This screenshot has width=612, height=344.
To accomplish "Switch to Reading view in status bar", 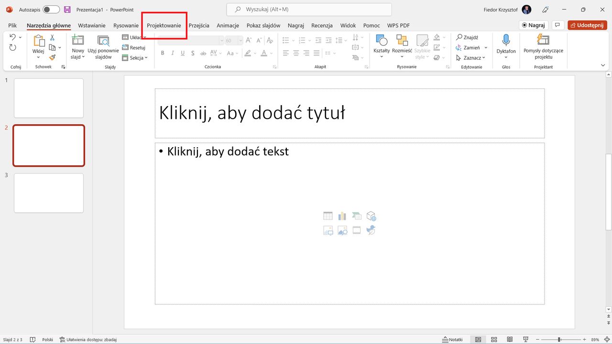I will pyautogui.click(x=510, y=339).
